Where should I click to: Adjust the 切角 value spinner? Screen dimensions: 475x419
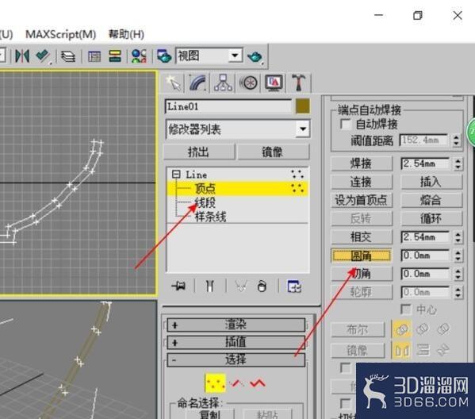(x=458, y=274)
